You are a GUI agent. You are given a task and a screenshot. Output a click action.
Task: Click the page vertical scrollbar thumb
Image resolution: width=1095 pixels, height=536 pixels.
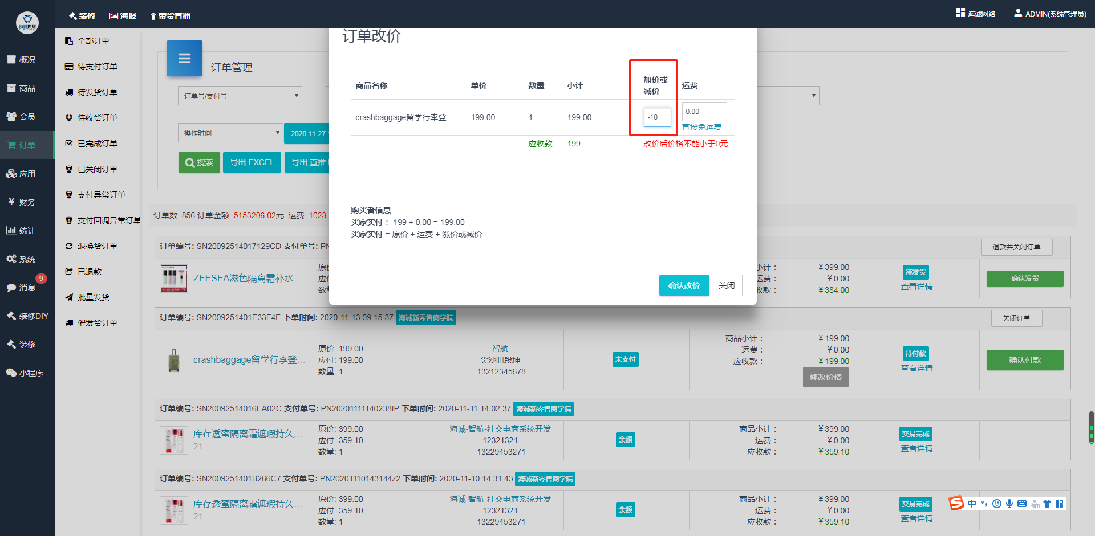(1091, 427)
